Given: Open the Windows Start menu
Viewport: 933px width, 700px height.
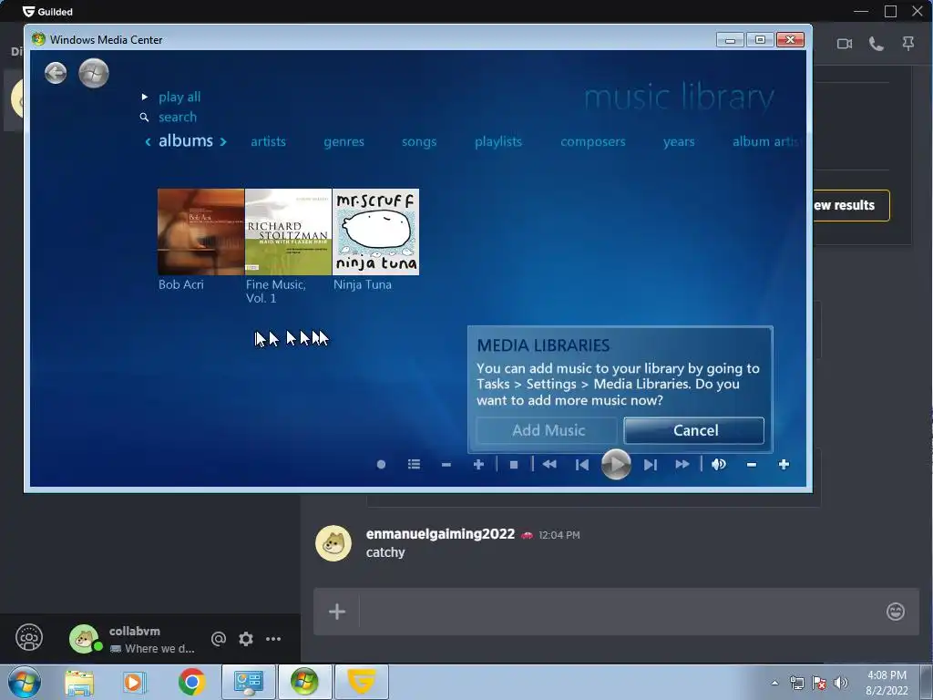Looking at the screenshot, I should tap(25, 682).
